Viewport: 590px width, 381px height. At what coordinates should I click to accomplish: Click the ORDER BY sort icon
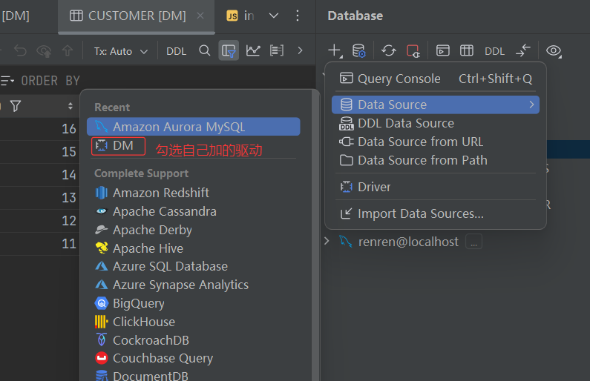(7, 80)
